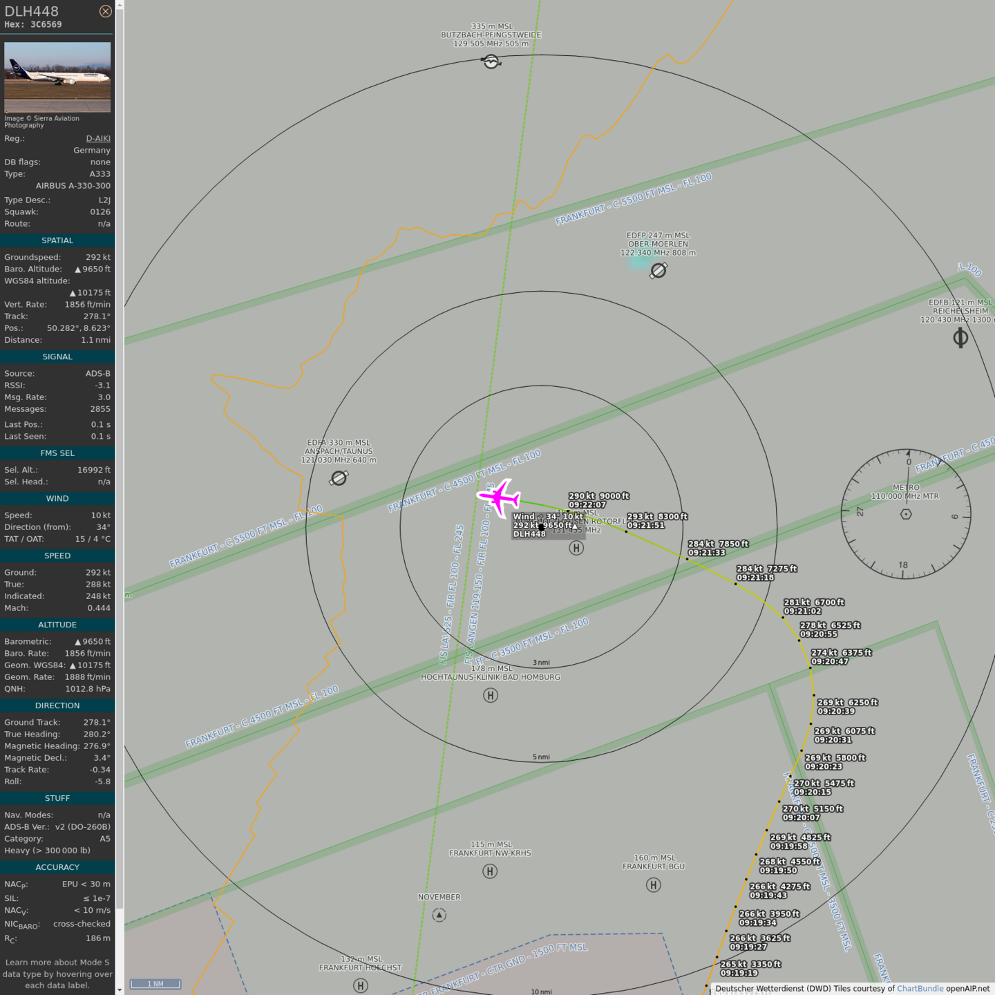Click the METRO VOR station hexagon
Image resolution: width=995 pixels, height=995 pixels.
(906, 514)
